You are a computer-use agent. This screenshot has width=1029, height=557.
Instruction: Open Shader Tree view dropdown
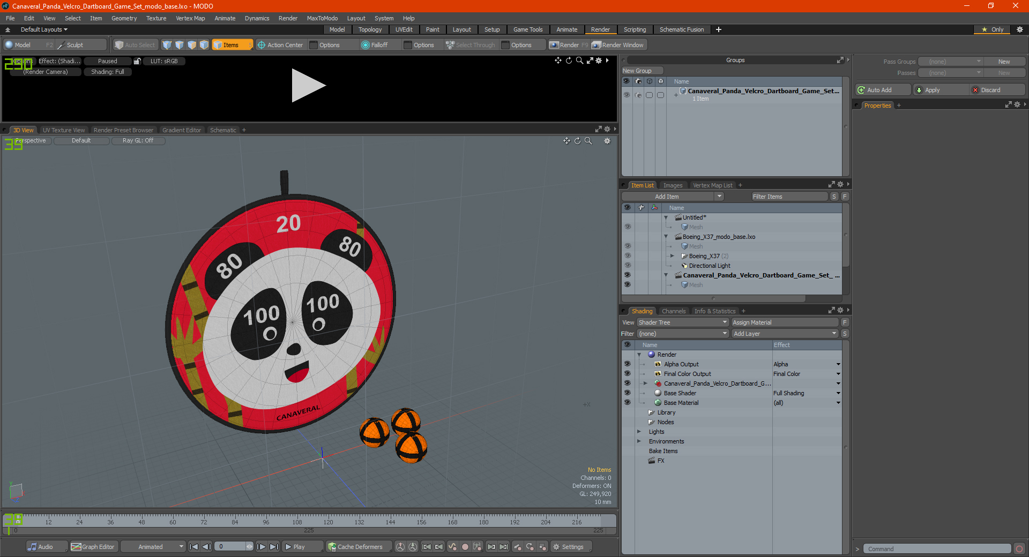point(683,322)
